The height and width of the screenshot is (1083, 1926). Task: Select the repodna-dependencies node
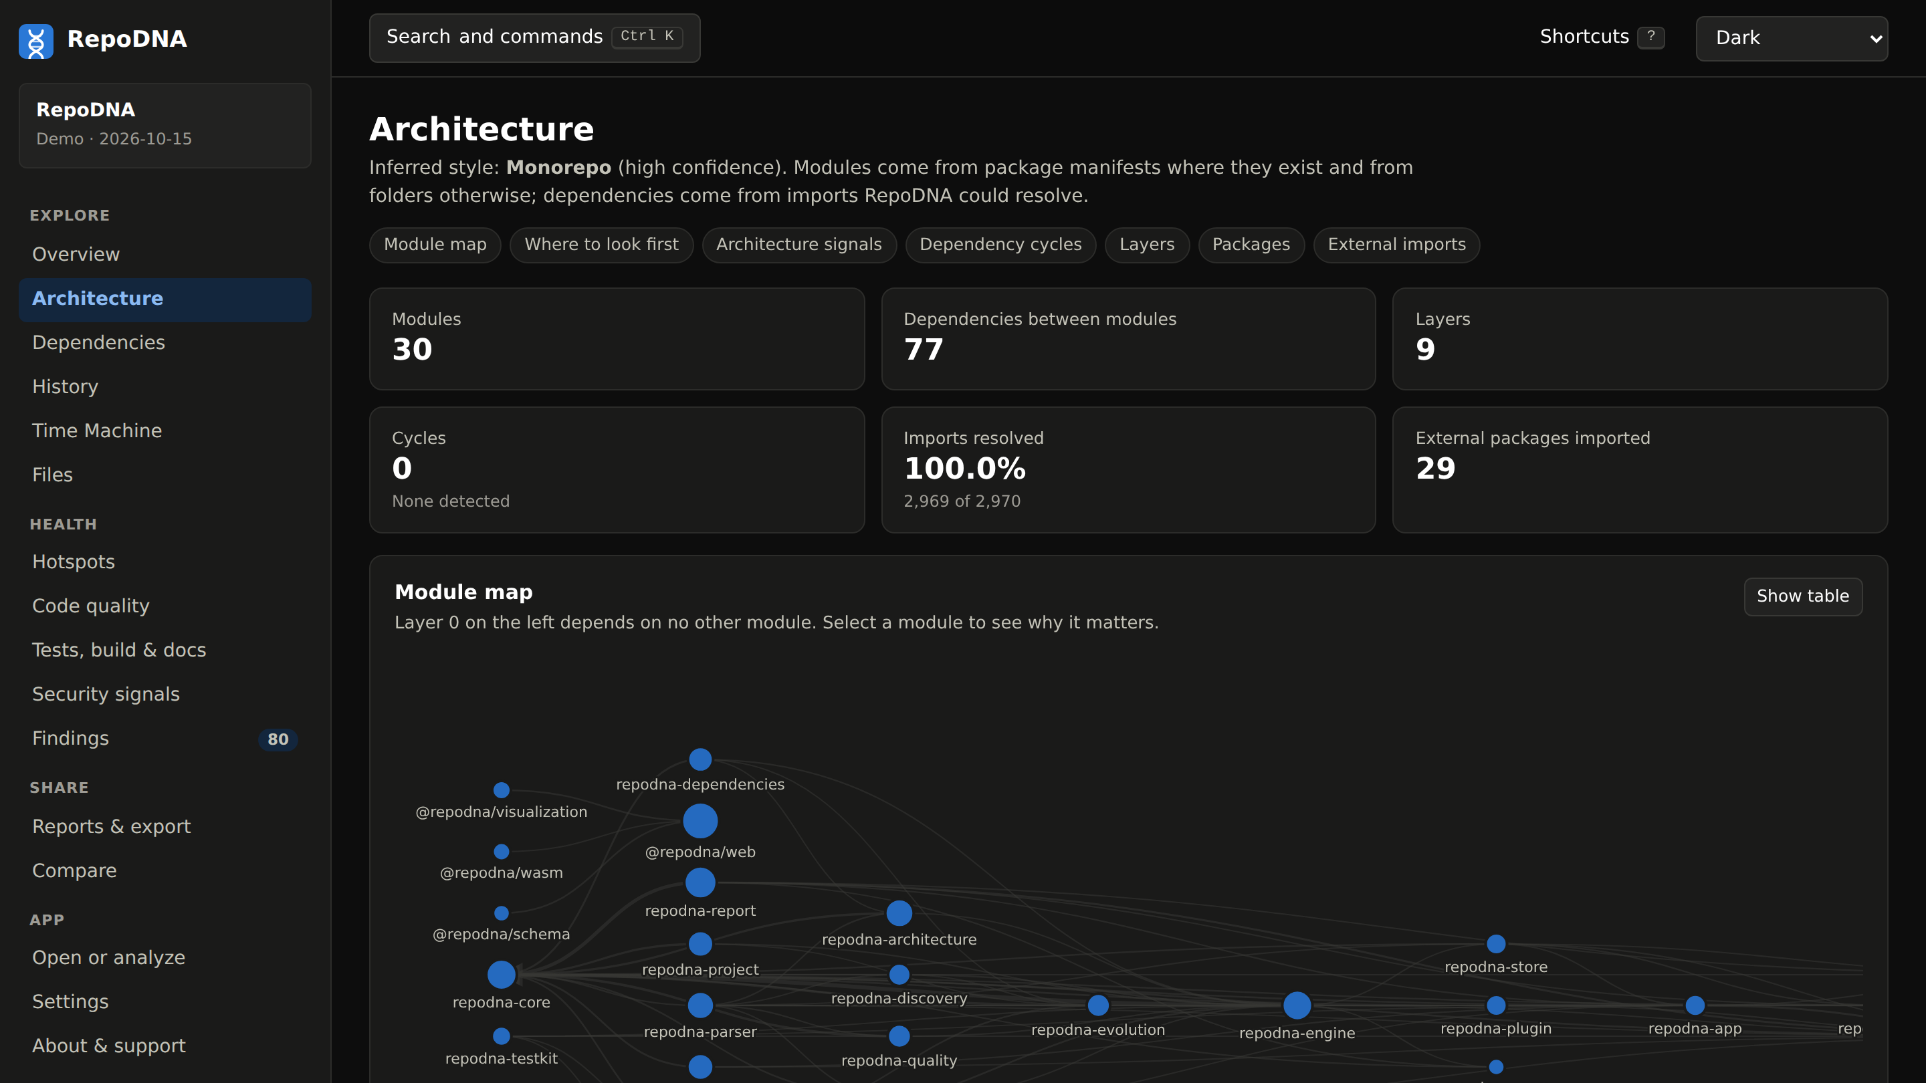click(x=701, y=759)
